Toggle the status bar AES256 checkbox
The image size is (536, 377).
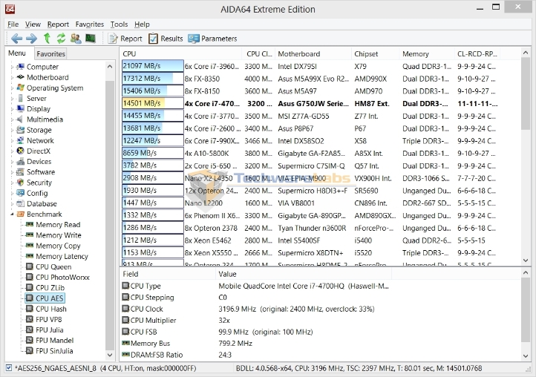pyautogui.click(x=9, y=368)
